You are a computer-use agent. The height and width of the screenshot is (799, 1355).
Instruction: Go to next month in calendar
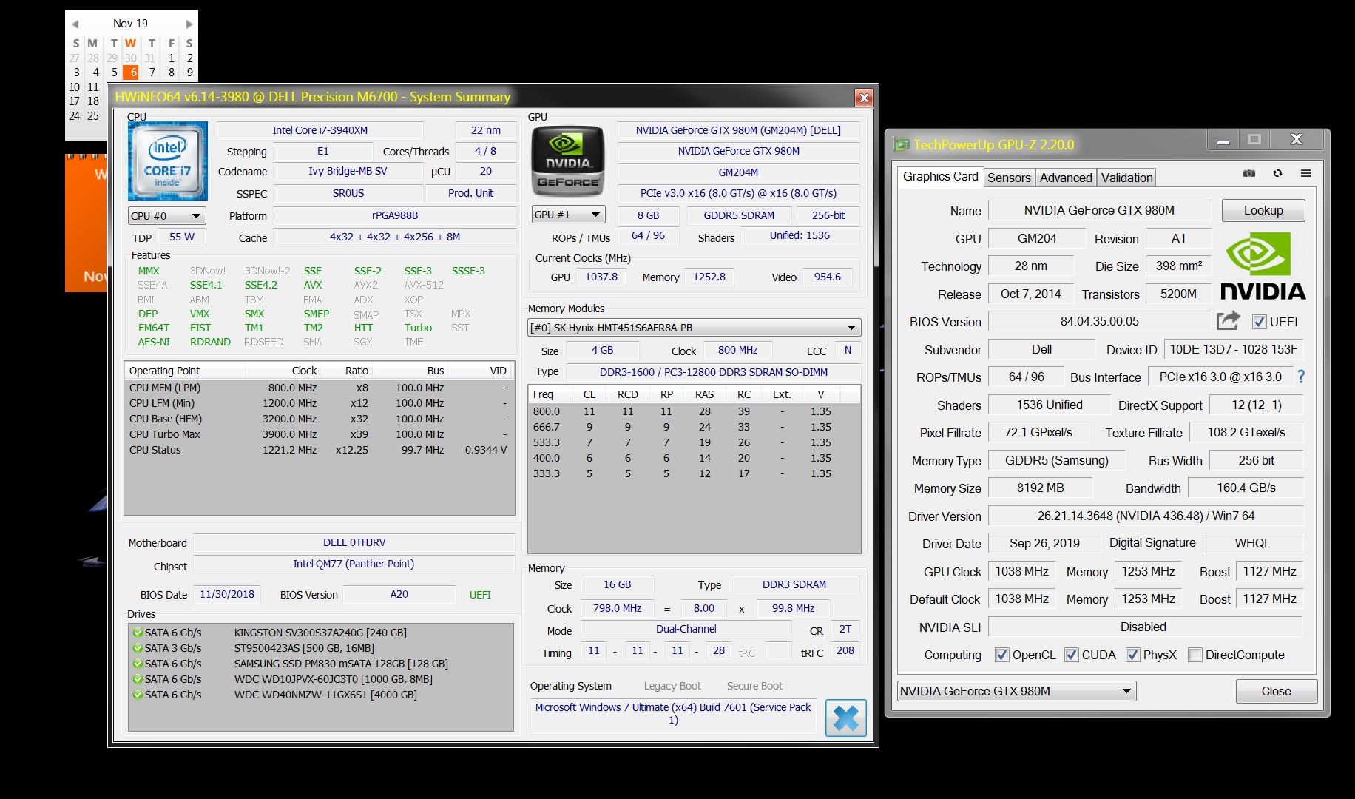point(189,24)
